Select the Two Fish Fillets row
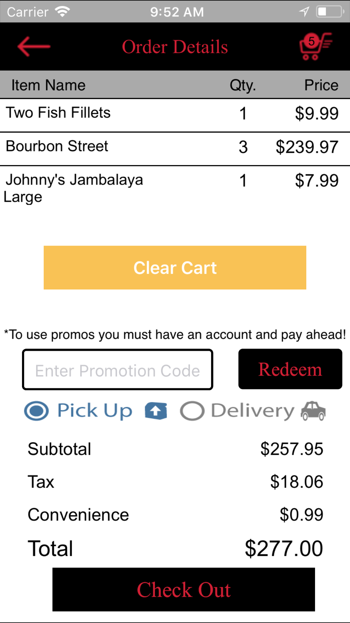 175,115
